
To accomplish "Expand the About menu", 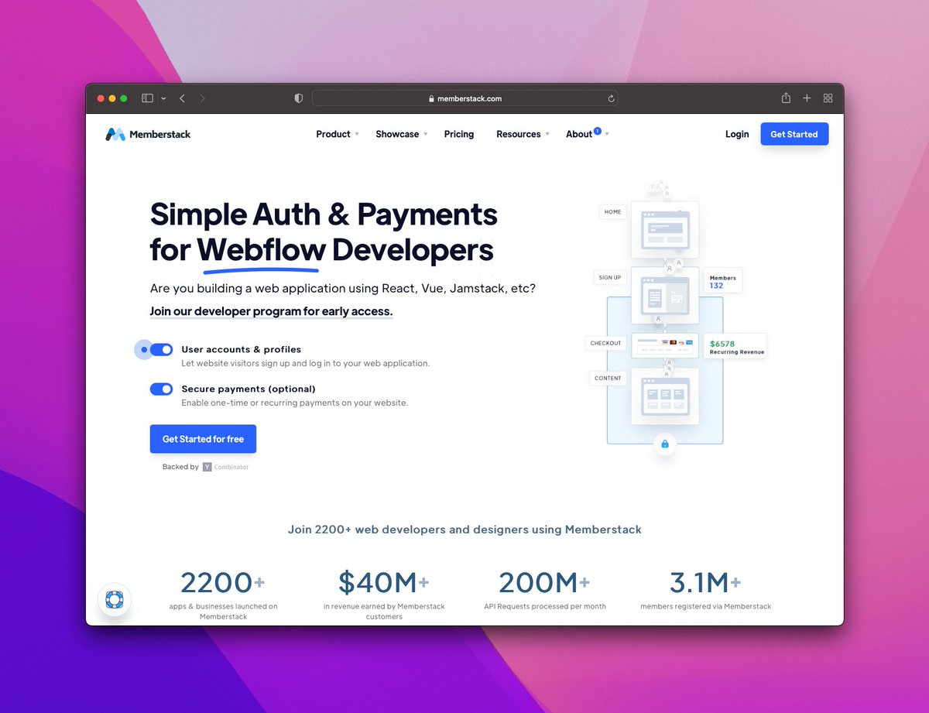I will tap(587, 134).
